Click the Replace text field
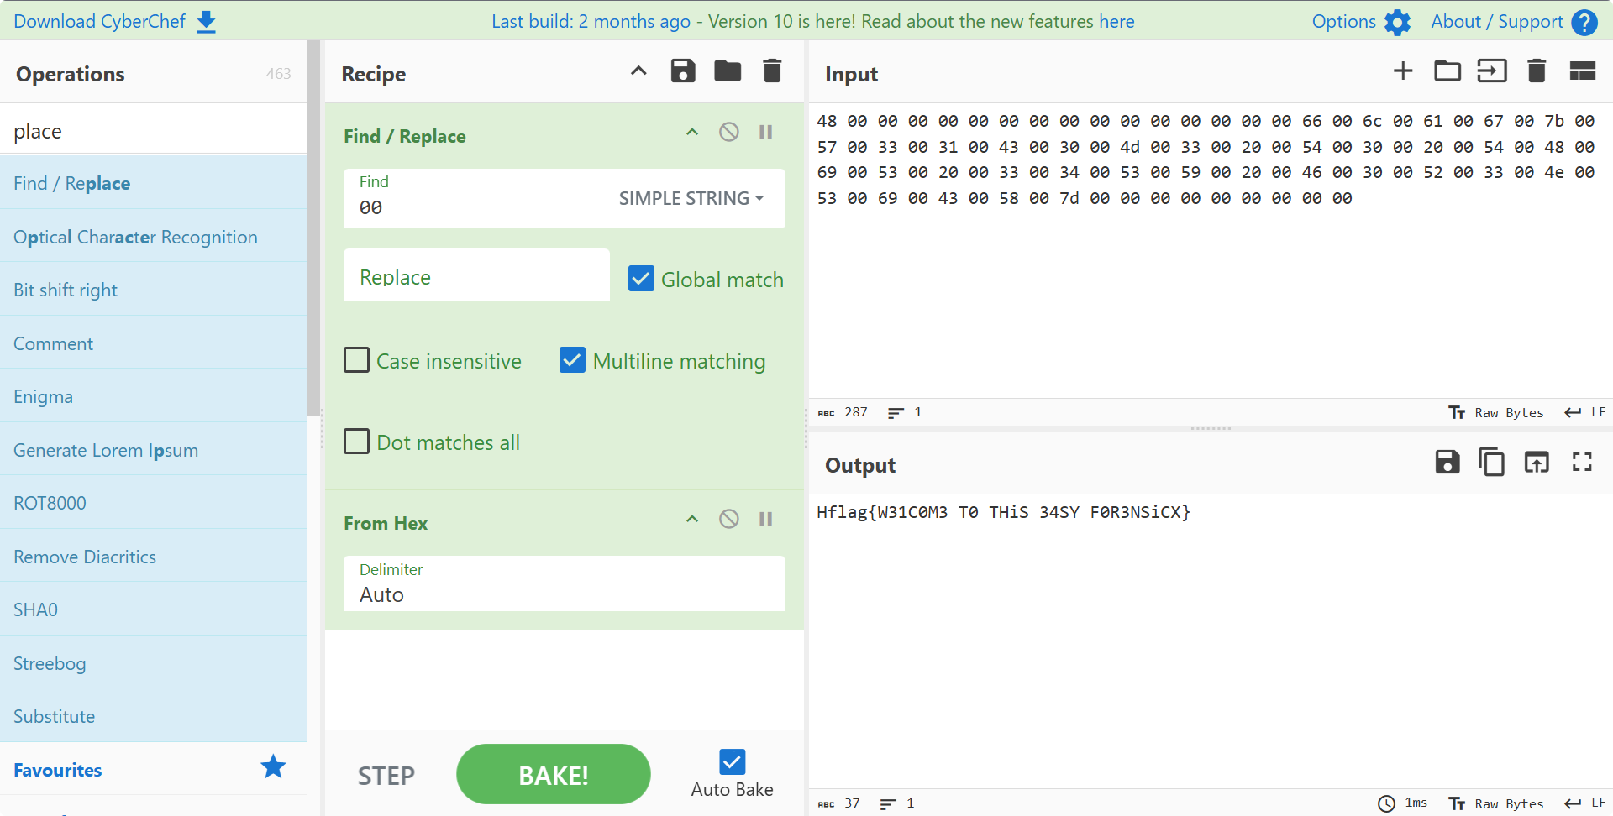1613x816 pixels. (476, 275)
